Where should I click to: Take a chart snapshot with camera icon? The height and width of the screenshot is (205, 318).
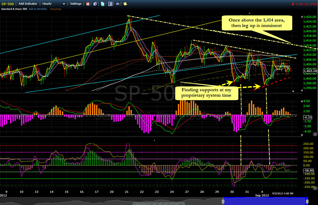coord(118,4)
